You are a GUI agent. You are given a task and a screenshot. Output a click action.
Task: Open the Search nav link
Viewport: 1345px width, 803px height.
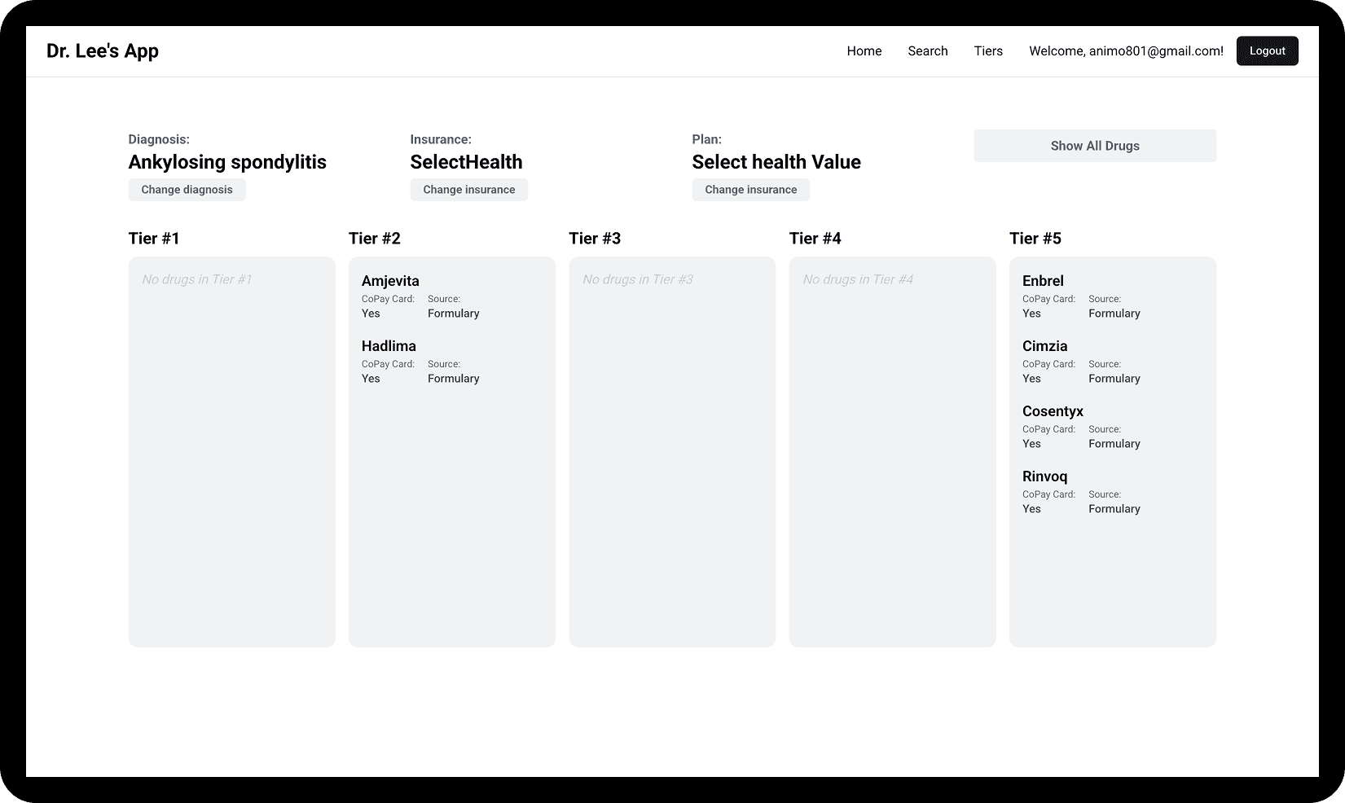(x=927, y=50)
